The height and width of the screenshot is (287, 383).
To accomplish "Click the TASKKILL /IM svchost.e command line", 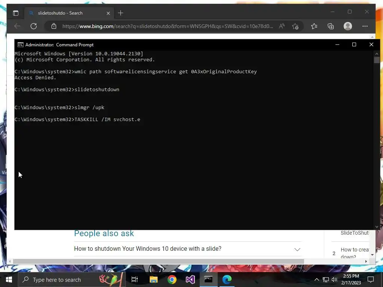I will 77,119.
